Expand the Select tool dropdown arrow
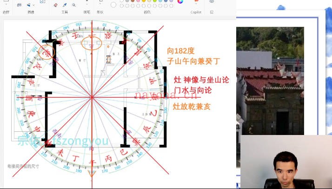Screen dimensions: 332x189 coord(6,4)
